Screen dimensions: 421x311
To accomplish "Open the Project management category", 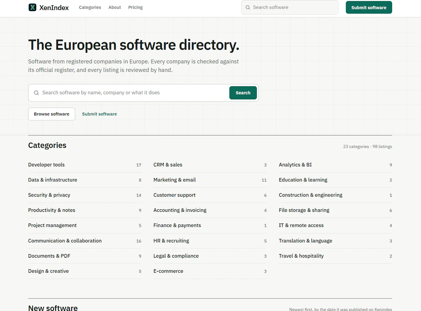I will click(85, 226).
